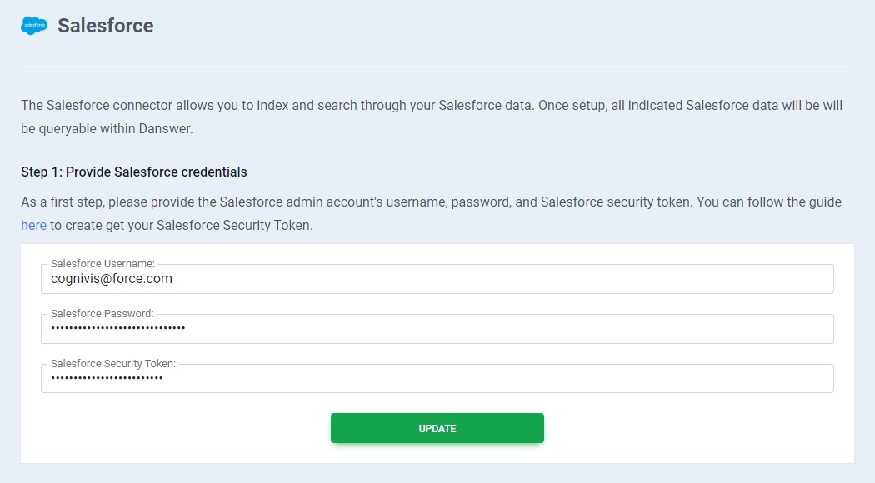Screen dimensions: 875x483
Task: Click the horizontal divider below the header
Action: pyautogui.click(x=437, y=66)
